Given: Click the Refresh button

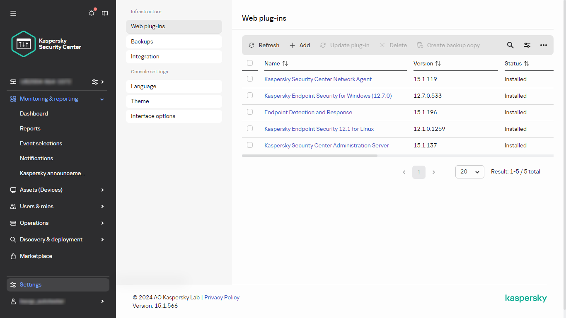Looking at the screenshot, I should click(264, 45).
